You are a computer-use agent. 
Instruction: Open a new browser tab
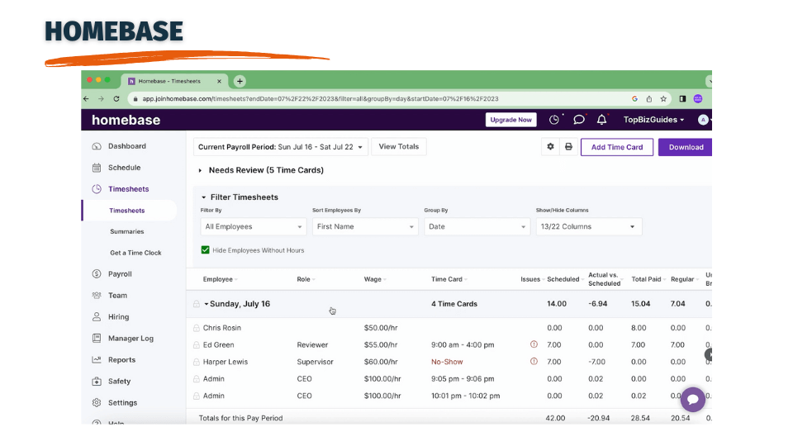pos(240,81)
